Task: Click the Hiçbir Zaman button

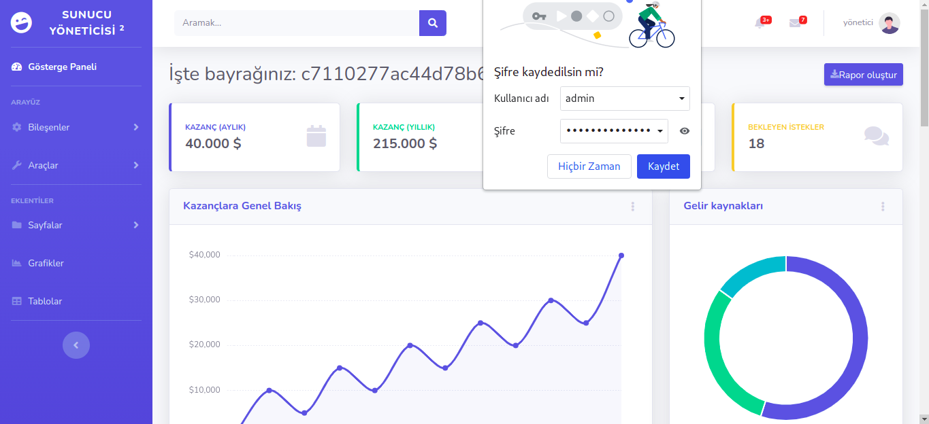Action: coord(589,166)
